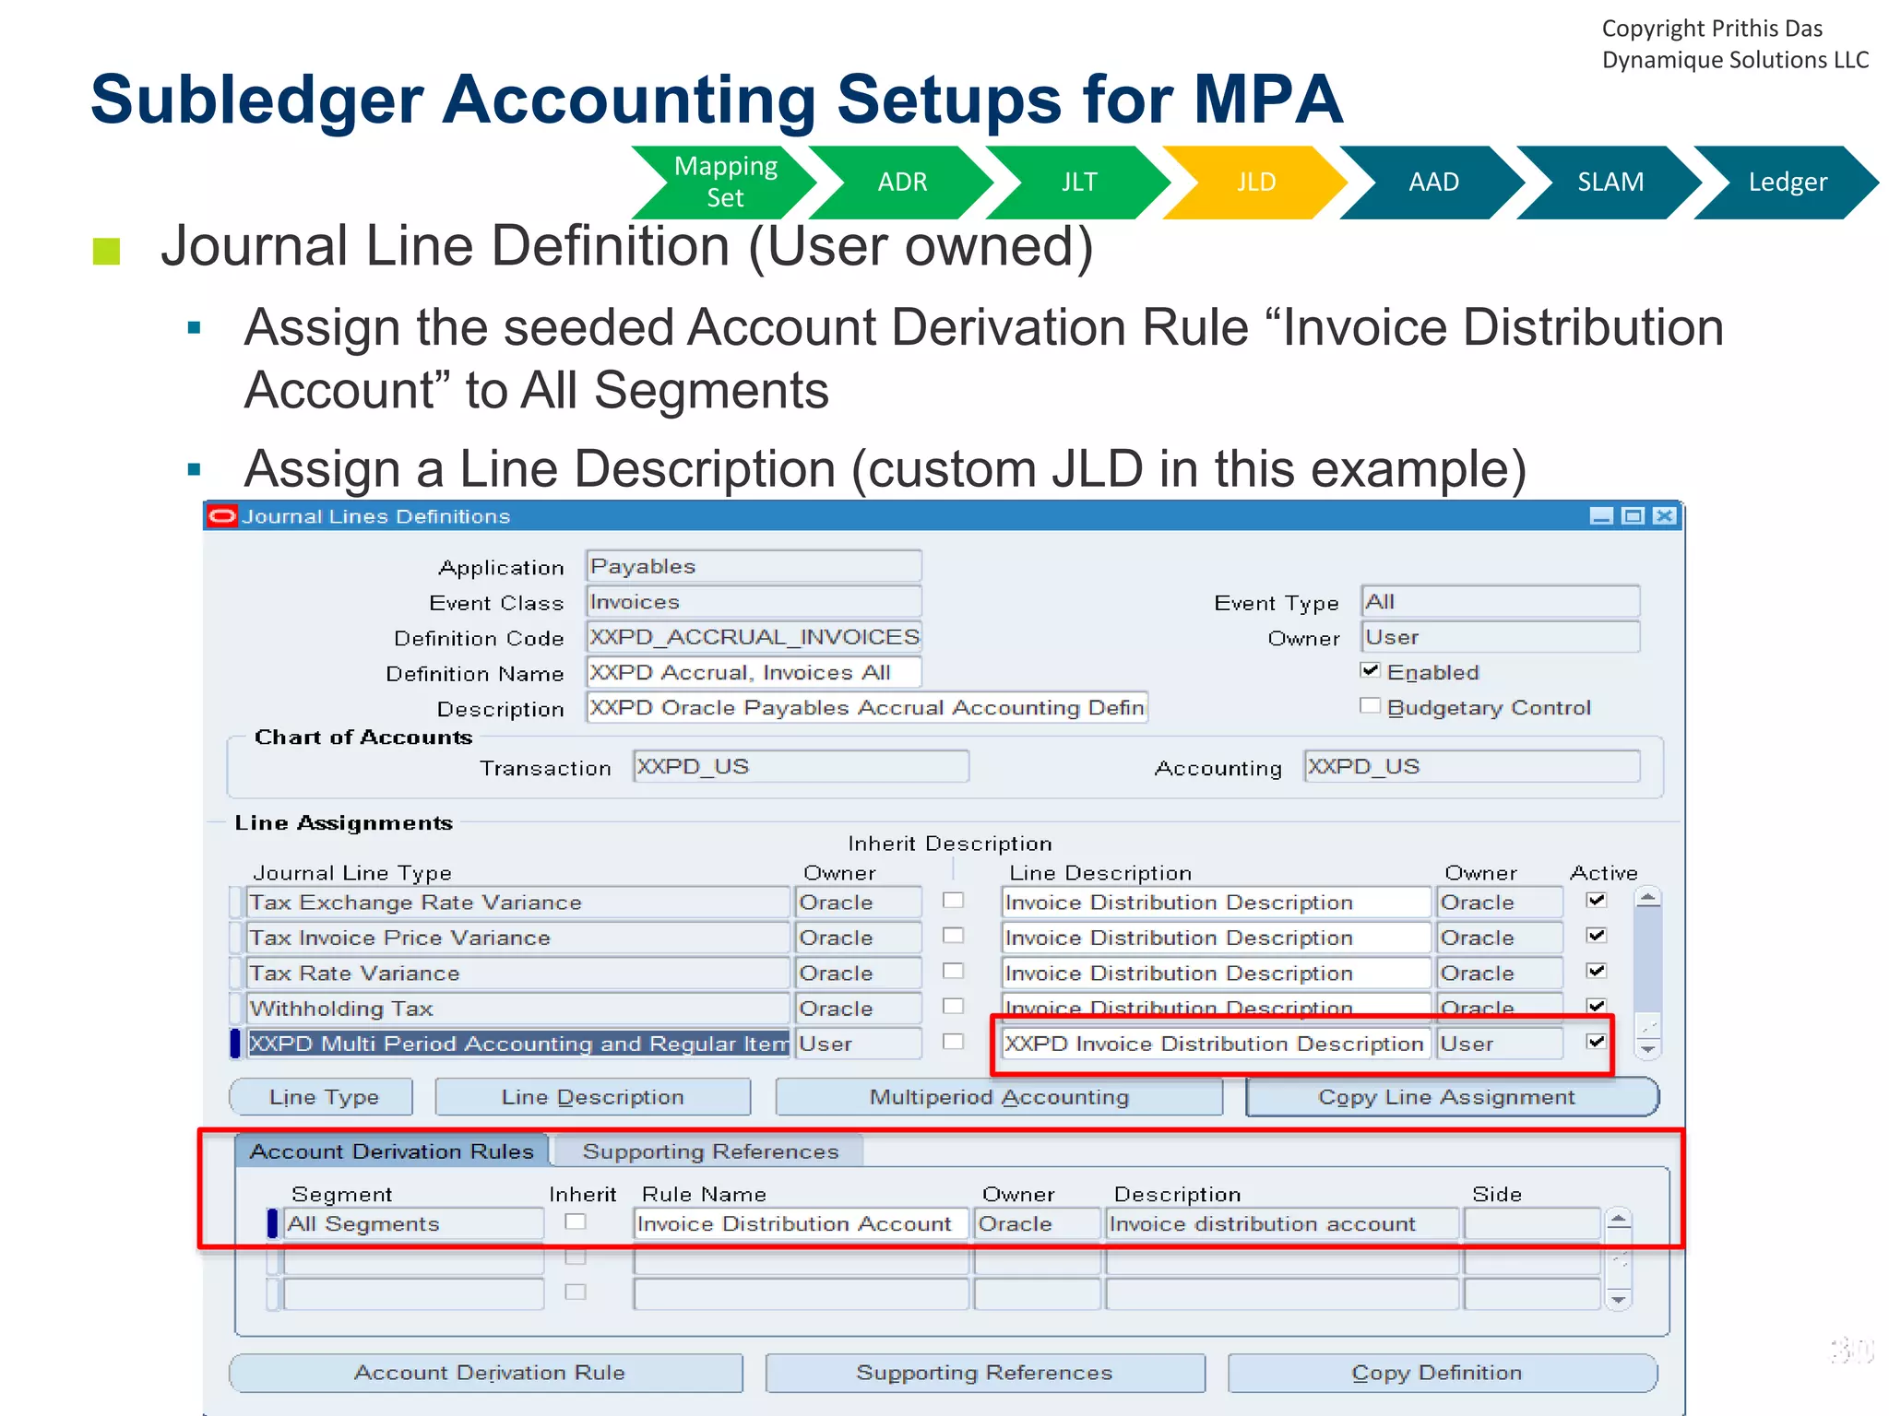Click Copy Line Assignment button
1889x1416 pixels.
(1452, 1097)
